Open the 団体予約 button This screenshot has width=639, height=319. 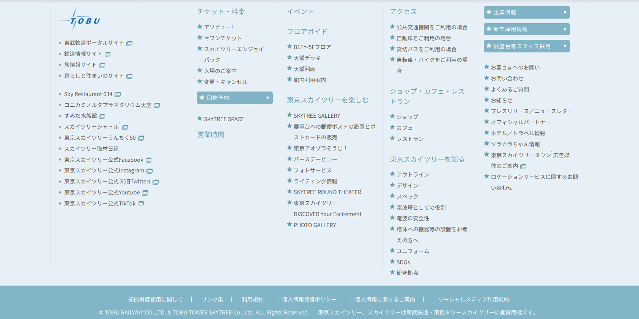coord(235,98)
